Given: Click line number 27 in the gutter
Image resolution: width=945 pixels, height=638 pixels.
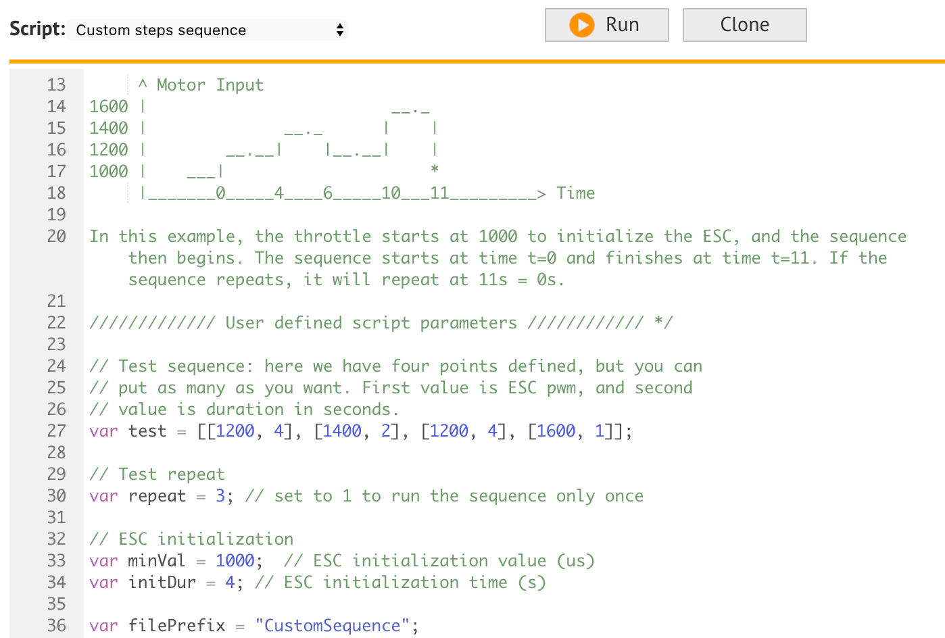Looking at the screenshot, I should [x=56, y=431].
